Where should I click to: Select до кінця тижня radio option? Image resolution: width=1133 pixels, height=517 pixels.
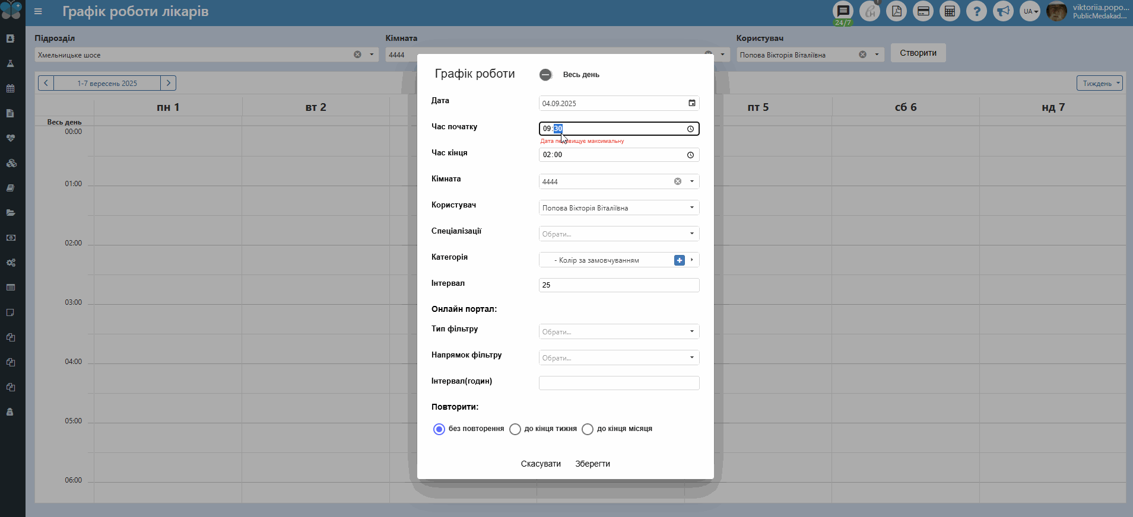515,429
